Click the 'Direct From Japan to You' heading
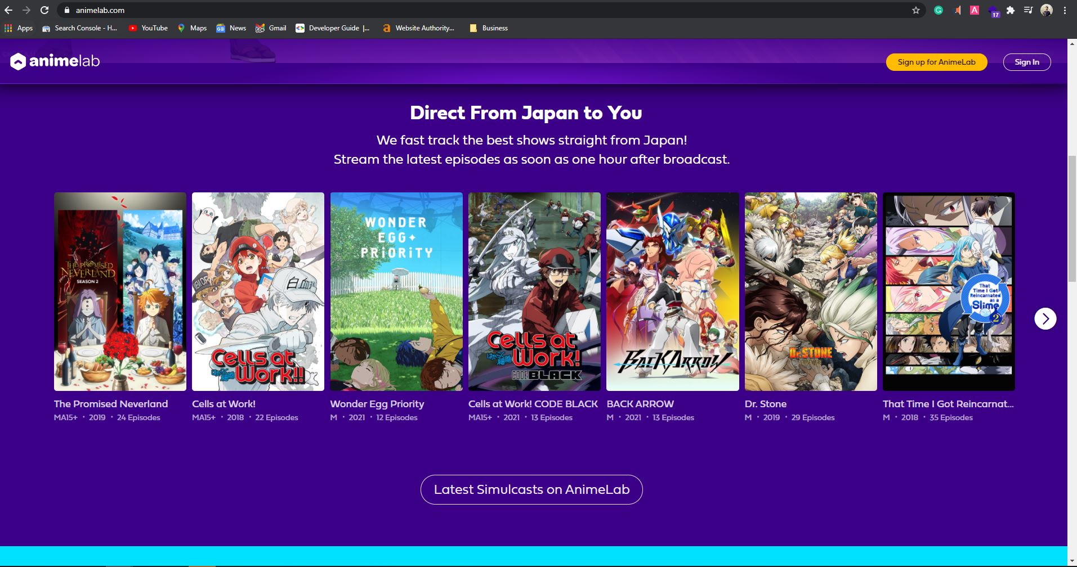The image size is (1077, 567). click(x=526, y=112)
